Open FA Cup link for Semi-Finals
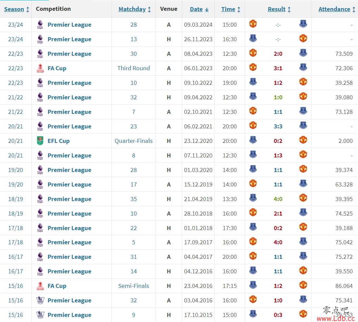 pyautogui.click(x=57, y=286)
